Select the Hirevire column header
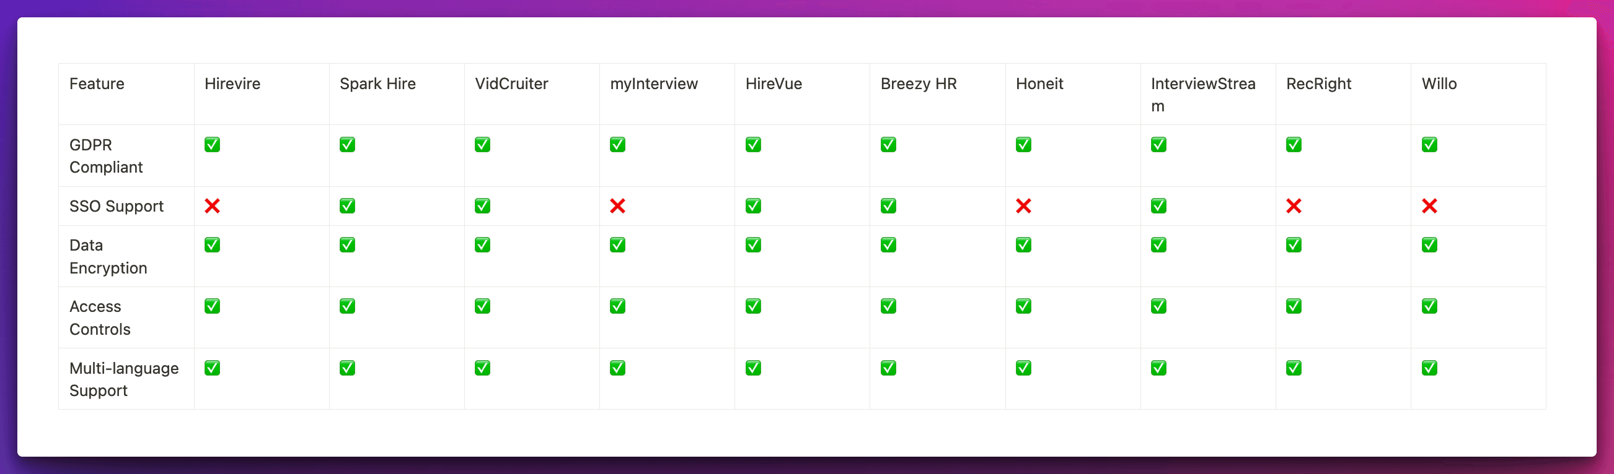This screenshot has height=474, width=1614. click(232, 84)
